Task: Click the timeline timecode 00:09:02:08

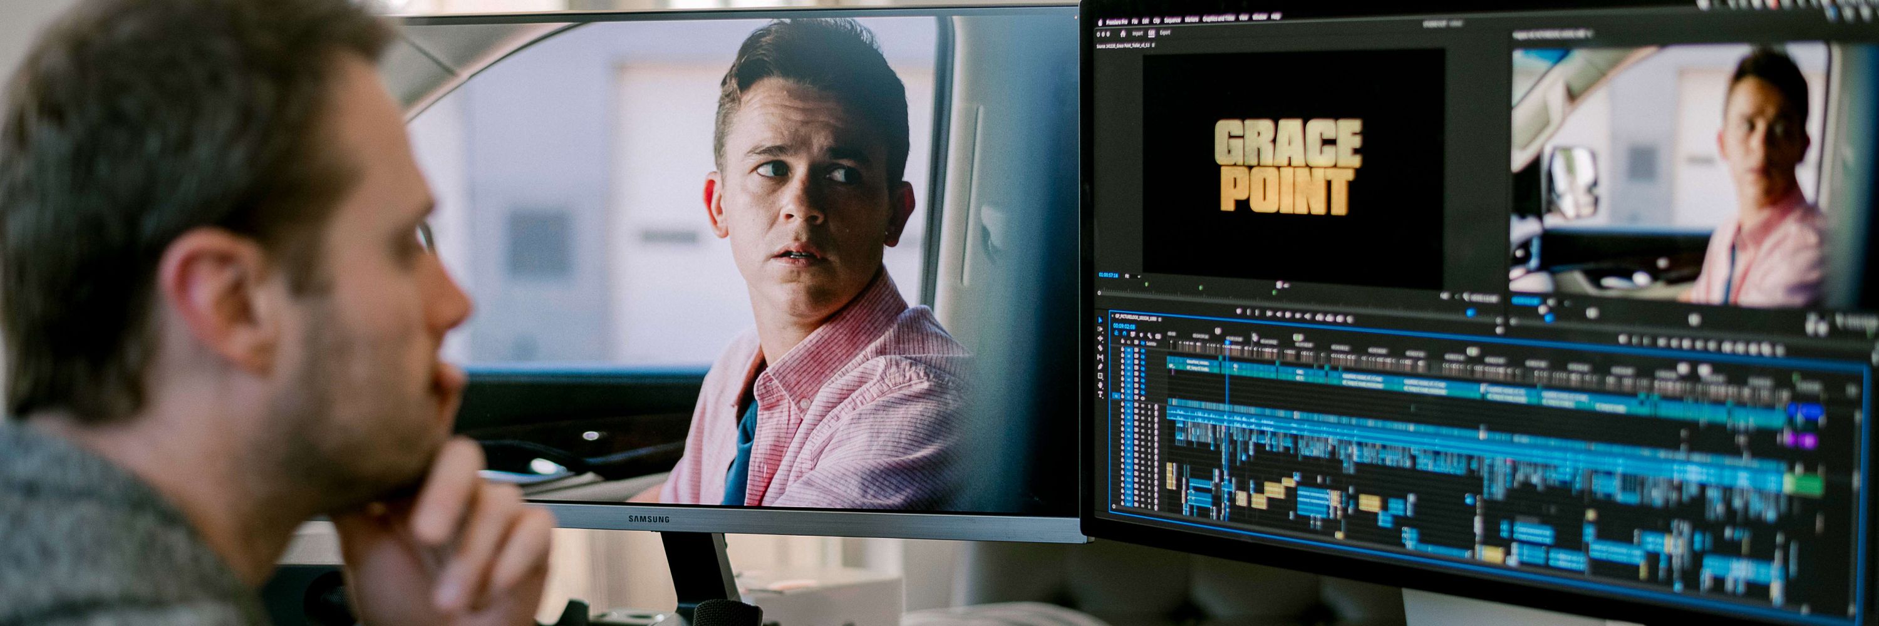Action: click(x=1124, y=326)
